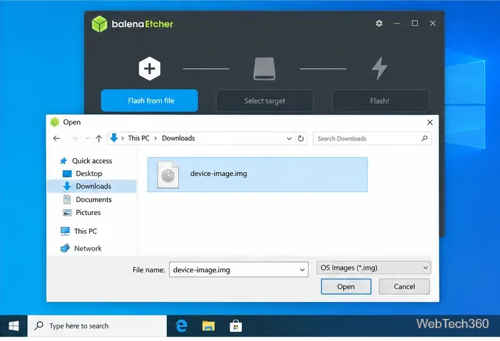
Task: Close the Open dialog with X
Action: pos(430,123)
